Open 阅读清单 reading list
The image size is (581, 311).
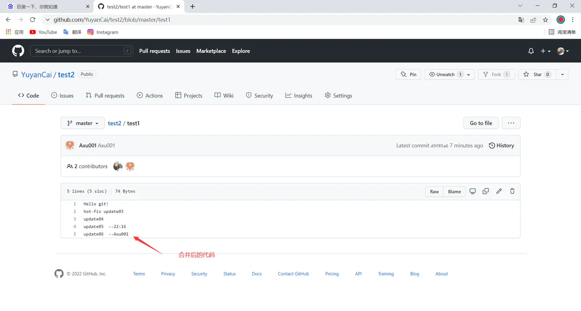562,32
